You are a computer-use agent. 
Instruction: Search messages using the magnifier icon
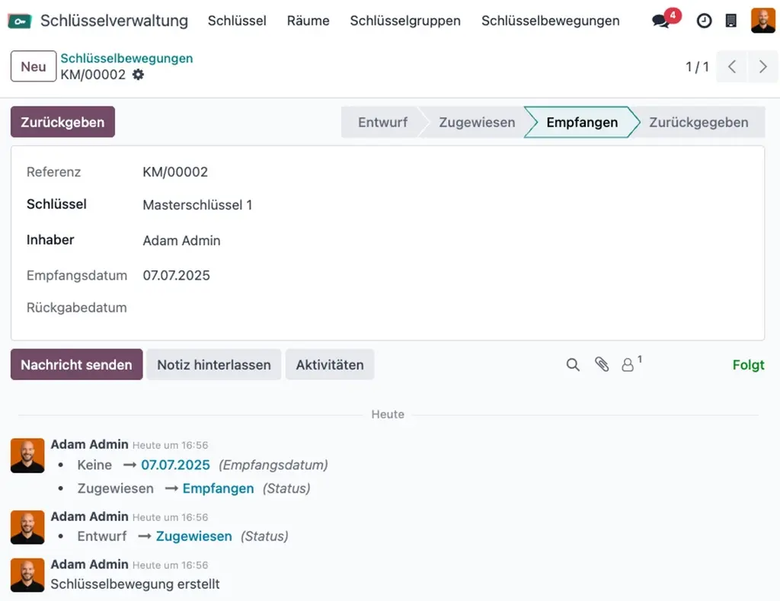pyautogui.click(x=573, y=365)
